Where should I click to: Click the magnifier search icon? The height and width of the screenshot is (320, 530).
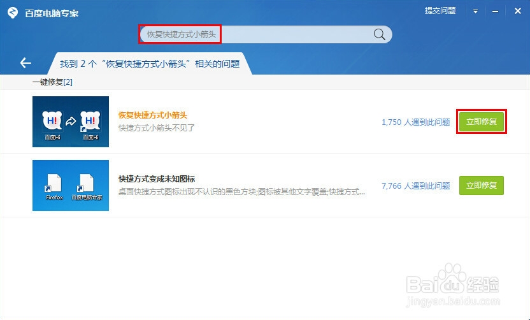(379, 34)
